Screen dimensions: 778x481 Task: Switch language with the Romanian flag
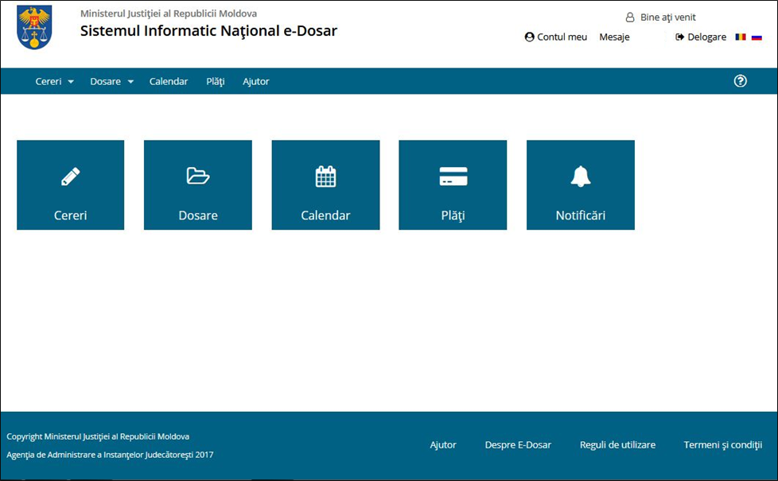[x=741, y=37]
